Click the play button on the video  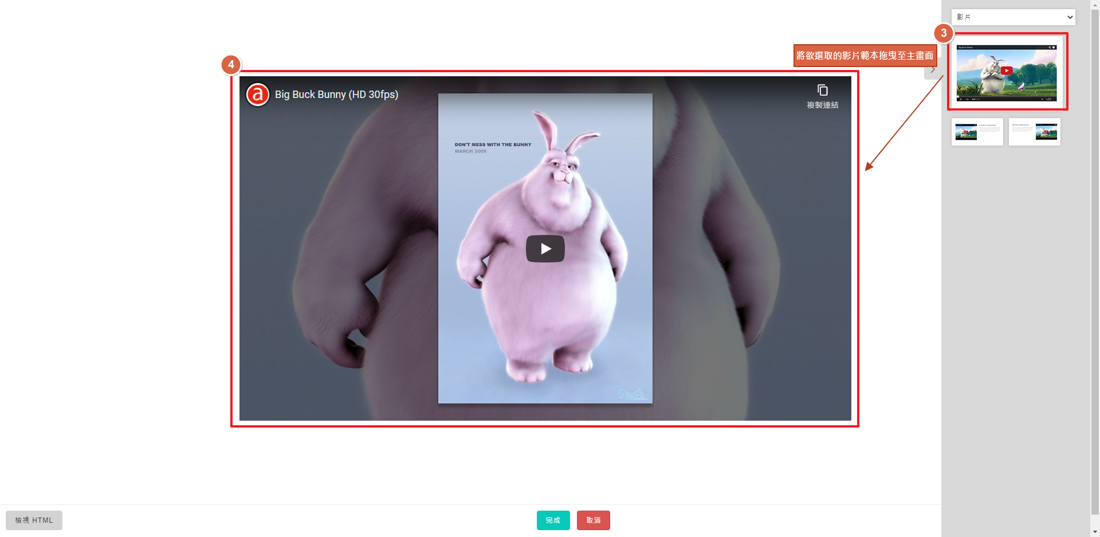tap(545, 249)
